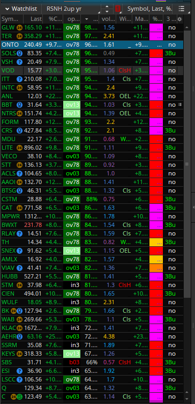
Task: Select the VOD symbol
Action: (8, 71)
